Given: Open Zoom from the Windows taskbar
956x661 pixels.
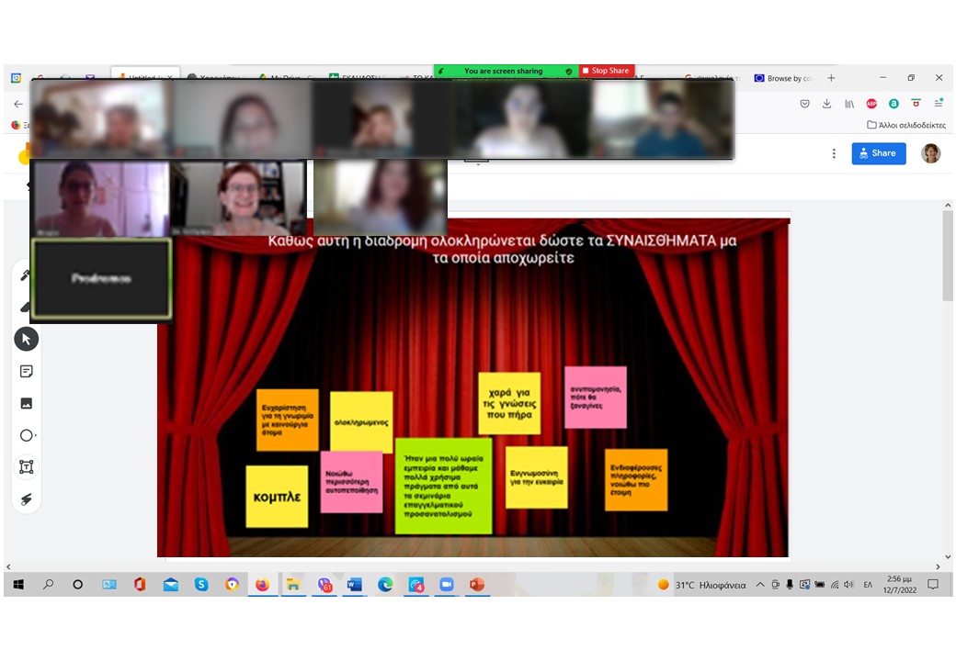Looking at the screenshot, I should [446, 585].
